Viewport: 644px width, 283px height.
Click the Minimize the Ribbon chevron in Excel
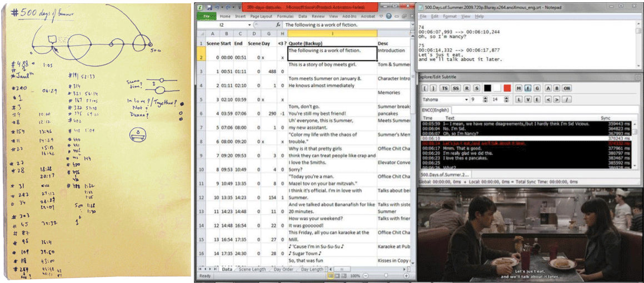tap(381, 16)
